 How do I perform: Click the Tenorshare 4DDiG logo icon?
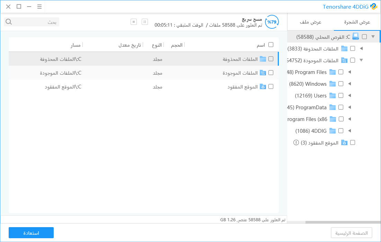(373, 7)
